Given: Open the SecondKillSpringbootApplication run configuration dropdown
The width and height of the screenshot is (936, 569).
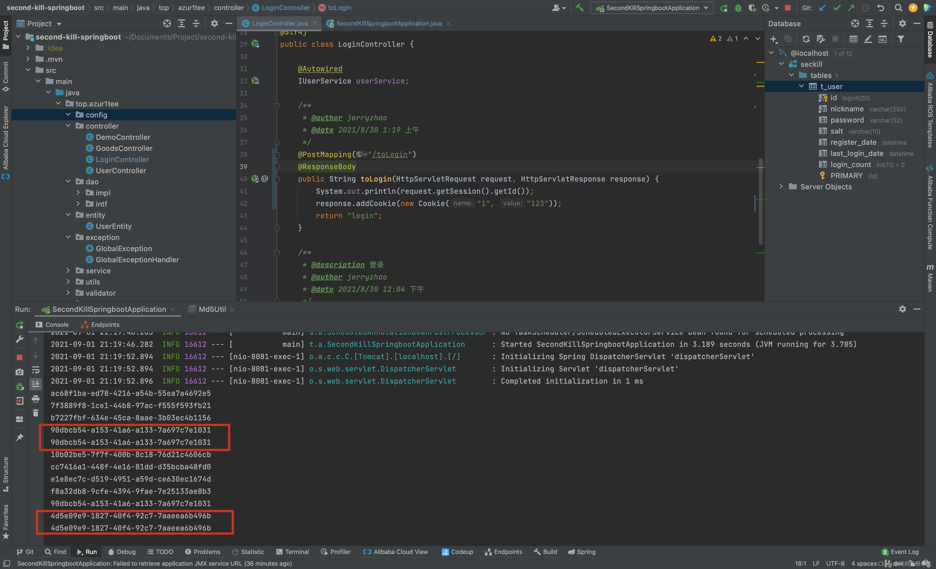Looking at the screenshot, I should tap(652, 8).
